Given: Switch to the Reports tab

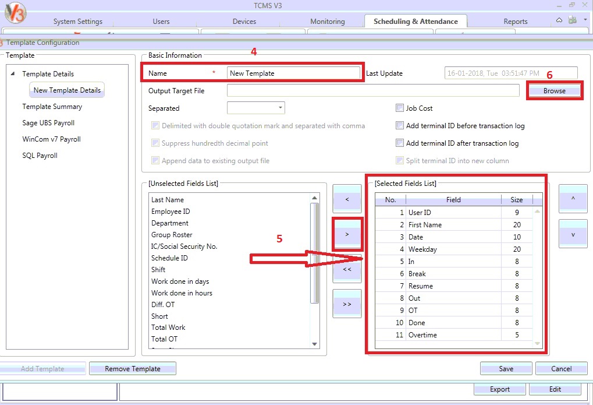Looking at the screenshot, I should [x=515, y=22].
